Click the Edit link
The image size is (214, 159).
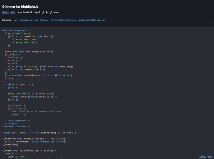click(x=210, y=157)
